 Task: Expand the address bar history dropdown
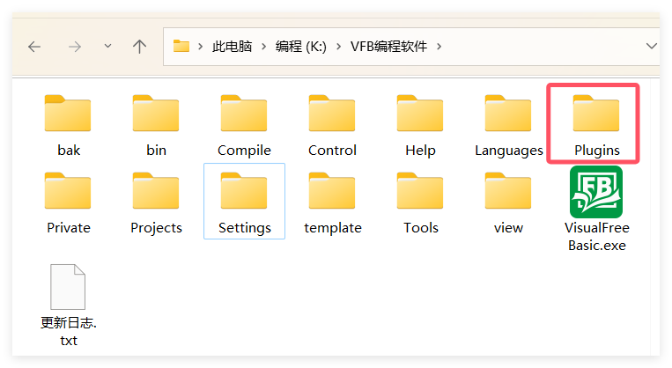tap(651, 47)
